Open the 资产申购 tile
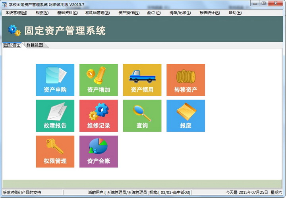 point(55,80)
